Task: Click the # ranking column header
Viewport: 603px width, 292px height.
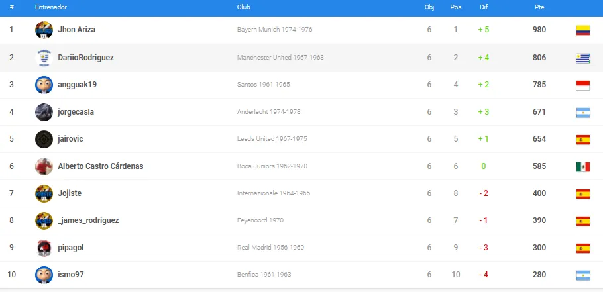Action: click(11, 7)
